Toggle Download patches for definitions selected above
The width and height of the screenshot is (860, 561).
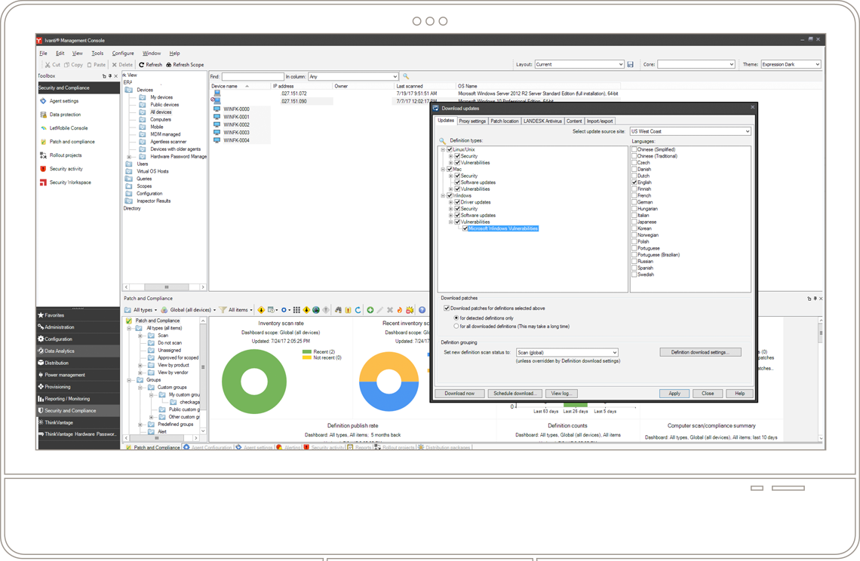pyautogui.click(x=447, y=308)
